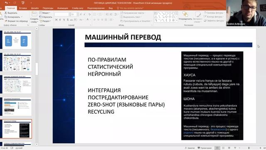Click the increase indent icon
Viewport: 266px width, 150px height.
pos(111,15)
